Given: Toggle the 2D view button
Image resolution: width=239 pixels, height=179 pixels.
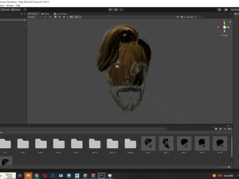Looking at the screenshot, I should 50,17.
